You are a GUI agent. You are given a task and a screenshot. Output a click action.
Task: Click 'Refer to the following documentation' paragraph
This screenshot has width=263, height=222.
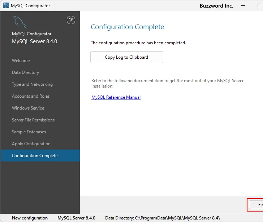pyautogui.click(x=167, y=83)
